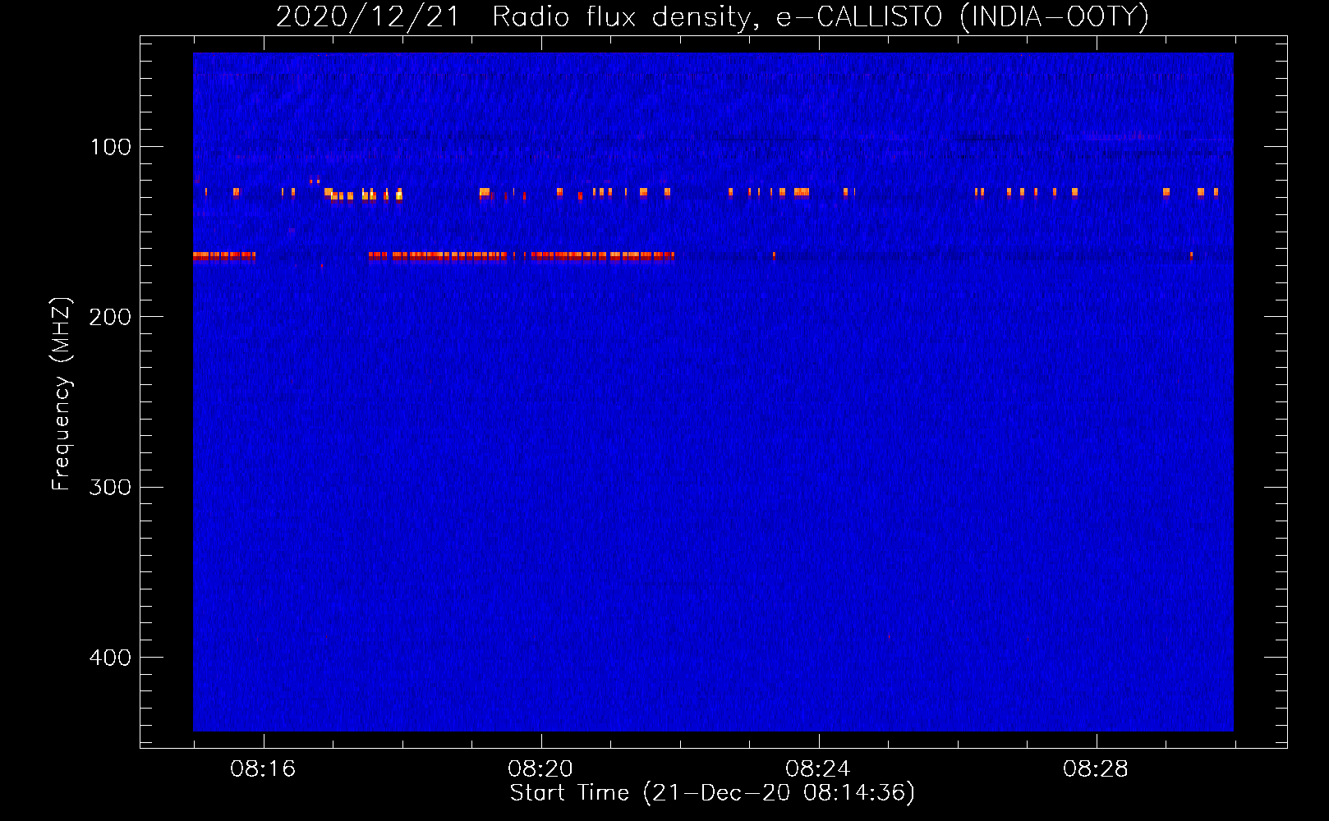Click the 'Frequency (MHZ)' axis label
The image size is (1329, 821).
click(62, 394)
